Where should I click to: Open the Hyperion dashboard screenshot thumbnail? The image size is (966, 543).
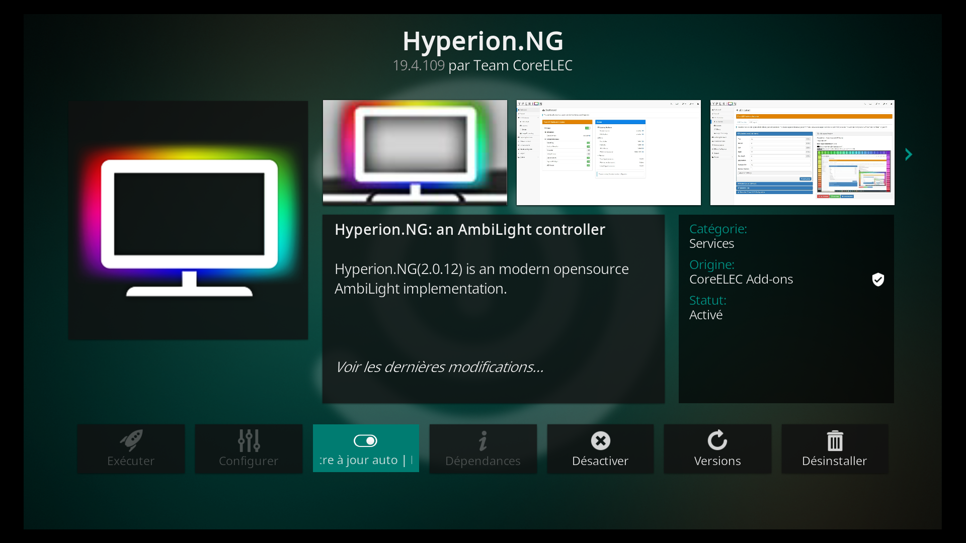[609, 152]
